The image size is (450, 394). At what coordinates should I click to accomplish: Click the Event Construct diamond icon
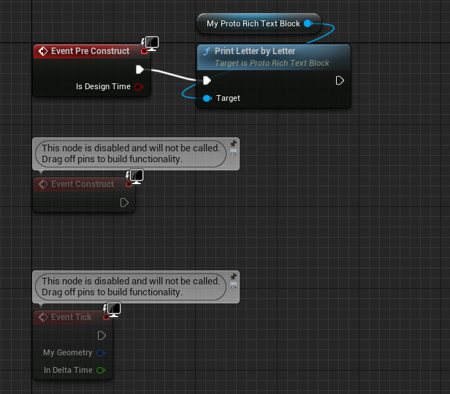[43, 184]
